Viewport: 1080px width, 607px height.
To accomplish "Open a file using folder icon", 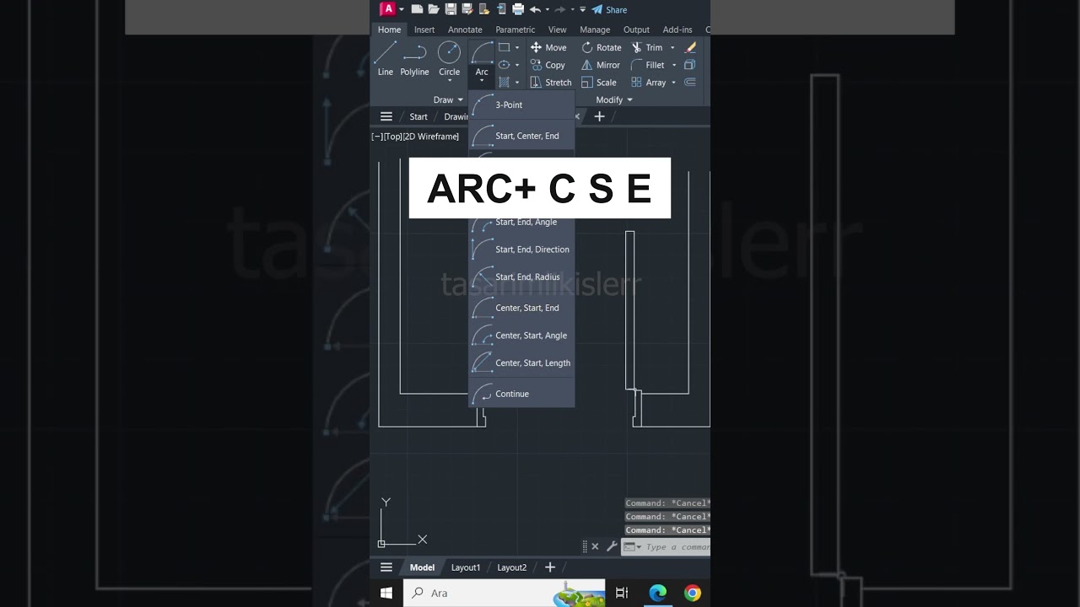I will point(434,9).
